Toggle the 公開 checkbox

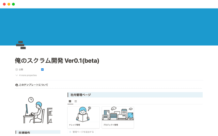(42, 69)
